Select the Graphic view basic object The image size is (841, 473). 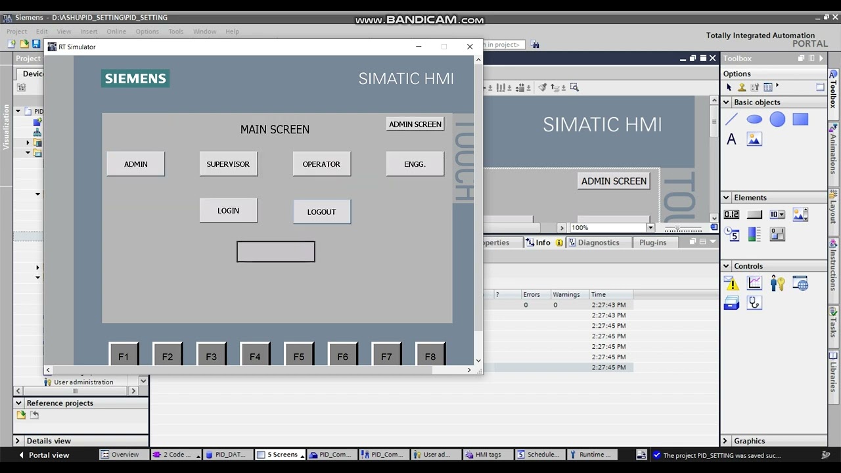(754, 139)
